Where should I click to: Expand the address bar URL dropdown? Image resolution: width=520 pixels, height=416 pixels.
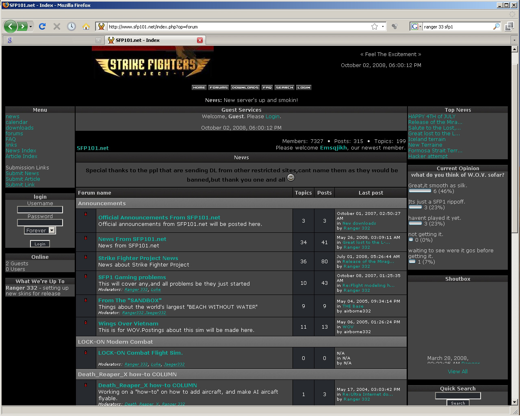383,27
